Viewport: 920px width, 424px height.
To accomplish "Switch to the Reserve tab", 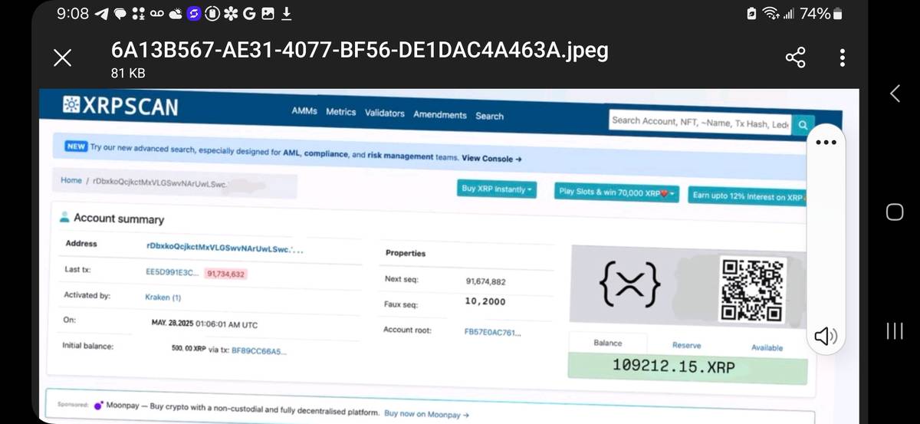I will click(686, 346).
